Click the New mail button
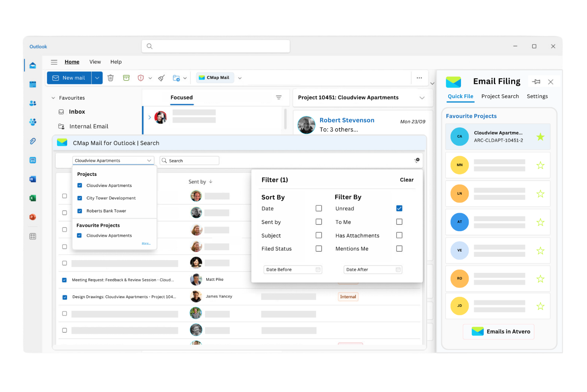Viewport: 587px width, 392px height. point(69,78)
